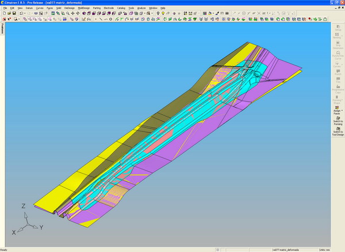Click the New file icon

pos(3,13)
